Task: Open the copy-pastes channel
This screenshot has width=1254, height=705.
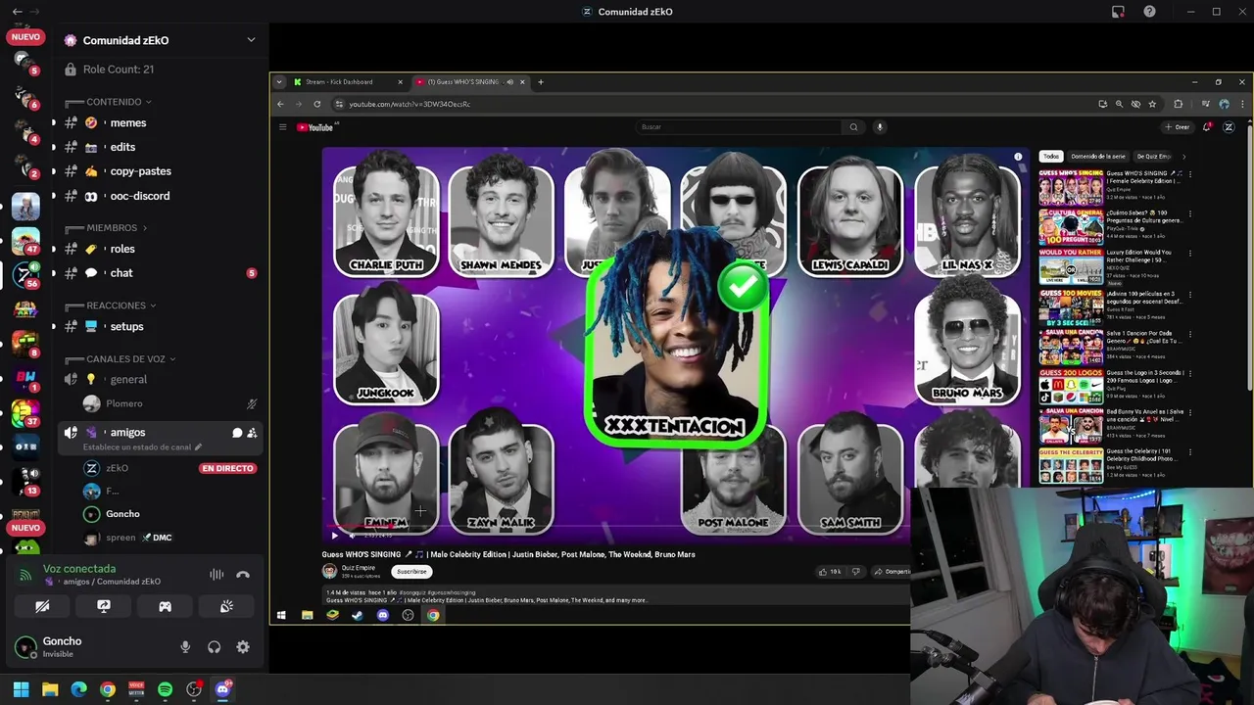Action: point(160,171)
